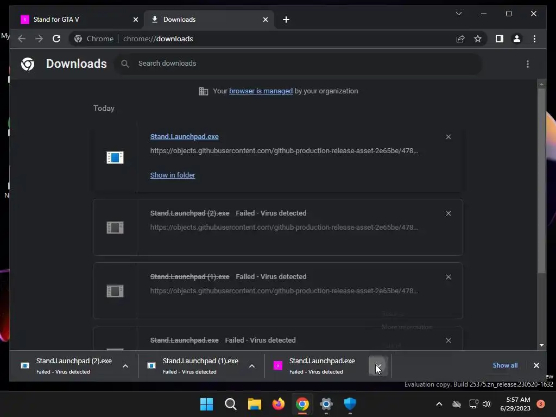Open the browser is managed link
The width and height of the screenshot is (556, 417).
coord(261,91)
